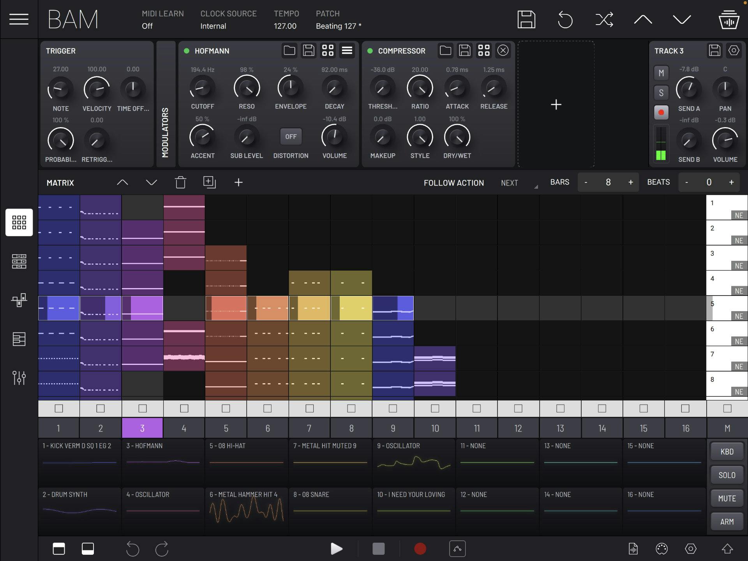Open the main hamburger menu
The height and width of the screenshot is (561, 748).
(19, 19)
